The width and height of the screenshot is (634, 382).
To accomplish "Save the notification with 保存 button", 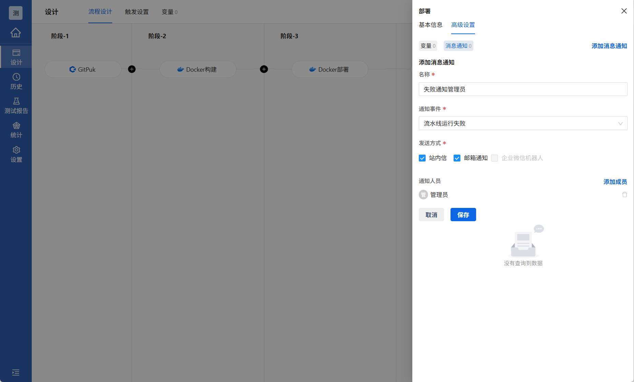I will click(463, 214).
